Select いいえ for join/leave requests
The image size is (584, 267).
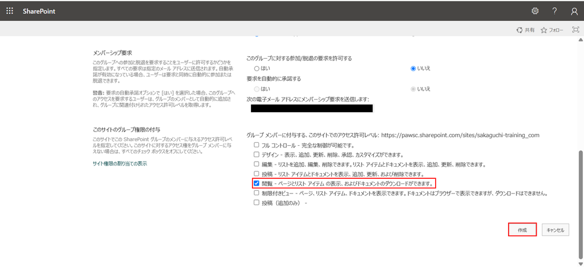pyautogui.click(x=413, y=69)
